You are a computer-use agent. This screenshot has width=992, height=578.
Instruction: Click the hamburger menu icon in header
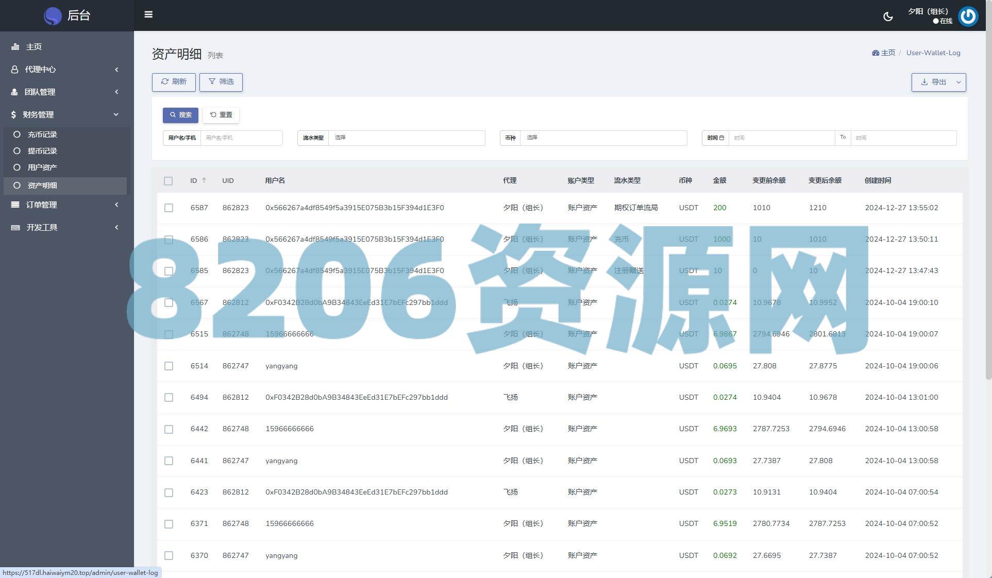[x=148, y=14]
